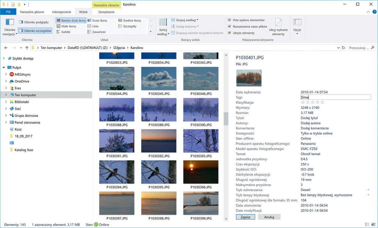Set Klasyfikacja rating to five stars
This screenshot has width=378, height=228.
click(x=322, y=102)
